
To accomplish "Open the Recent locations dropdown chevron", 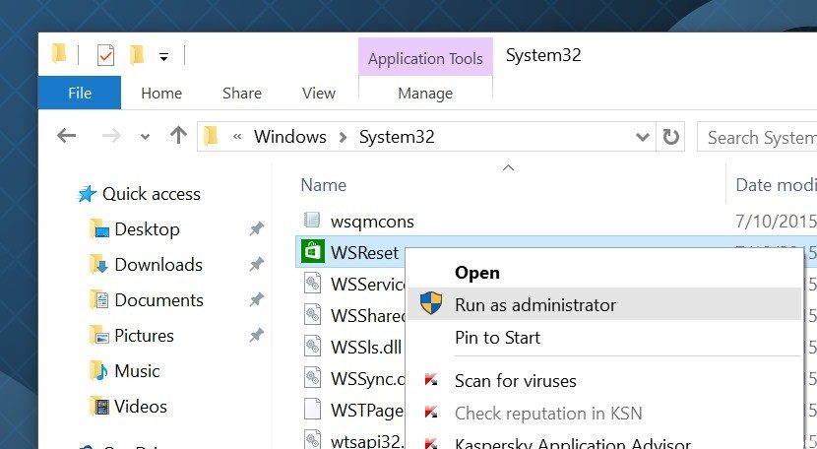I will pos(145,137).
